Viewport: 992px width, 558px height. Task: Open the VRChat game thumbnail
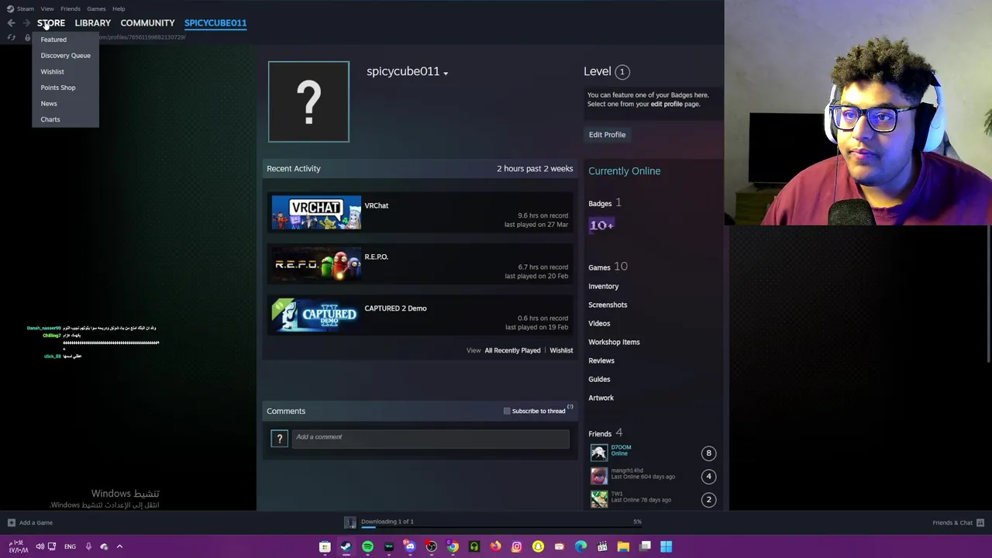pos(316,213)
